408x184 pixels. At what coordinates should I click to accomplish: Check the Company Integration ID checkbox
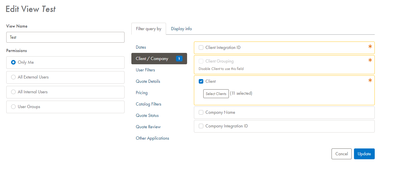tap(201, 126)
